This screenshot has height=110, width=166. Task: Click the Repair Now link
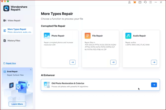11,63
